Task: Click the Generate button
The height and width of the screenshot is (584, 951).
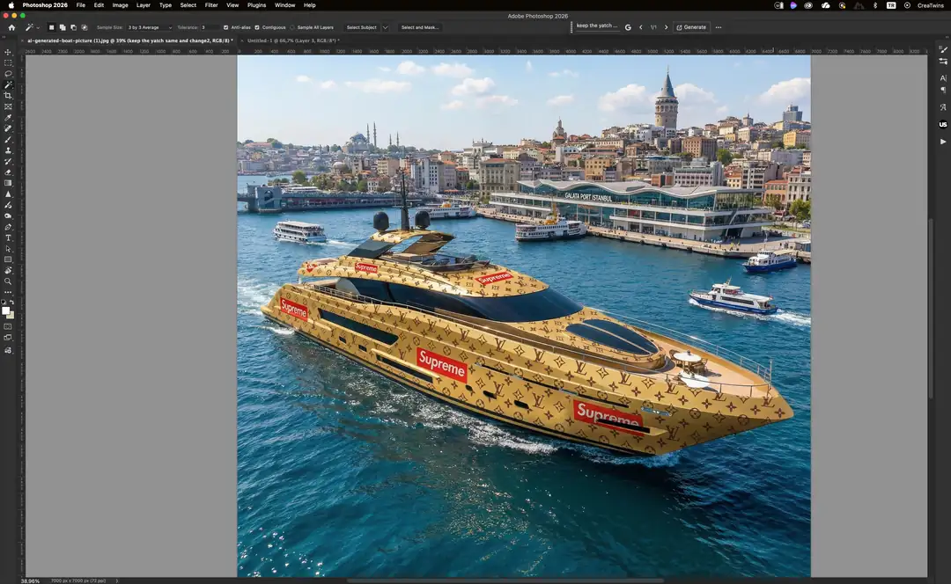Action: click(693, 27)
